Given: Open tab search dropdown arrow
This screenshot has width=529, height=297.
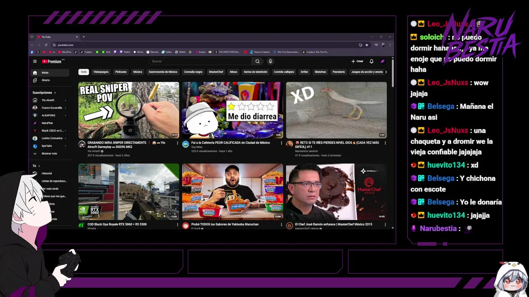Looking at the screenshot, I should click(x=32, y=37).
